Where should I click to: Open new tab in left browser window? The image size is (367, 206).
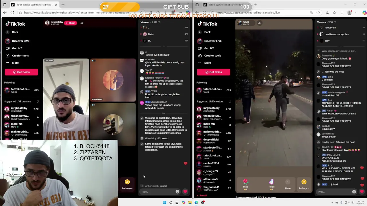[63, 5]
